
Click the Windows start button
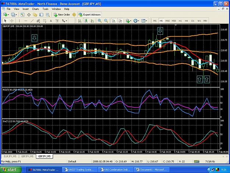pos(11,170)
